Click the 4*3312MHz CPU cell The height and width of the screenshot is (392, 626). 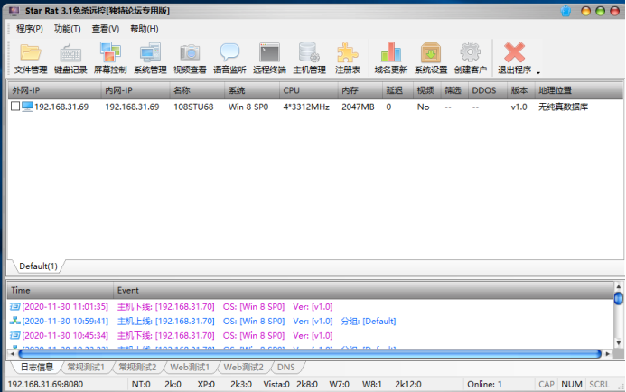[x=306, y=107]
